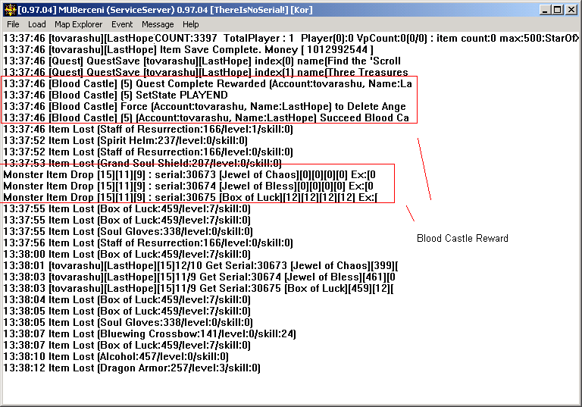Open the Load menu
The image size is (582, 407).
pyautogui.click(x=37, y=25)
